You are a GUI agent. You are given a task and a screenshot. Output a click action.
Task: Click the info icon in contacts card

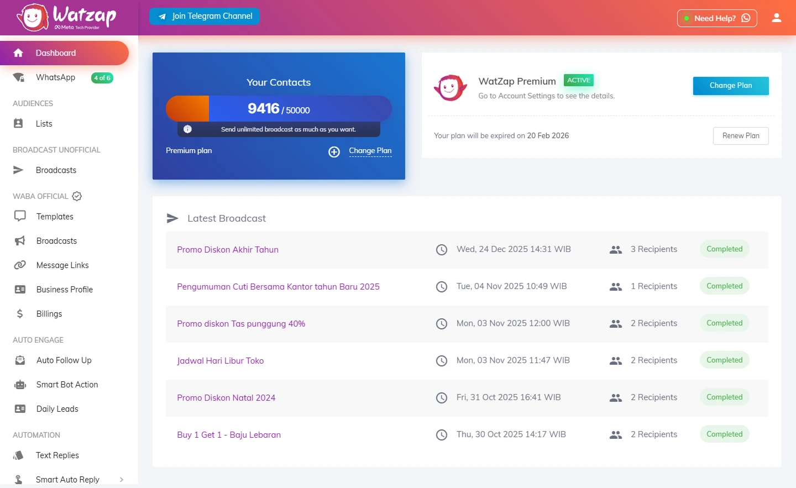click(x=188, y=129)
